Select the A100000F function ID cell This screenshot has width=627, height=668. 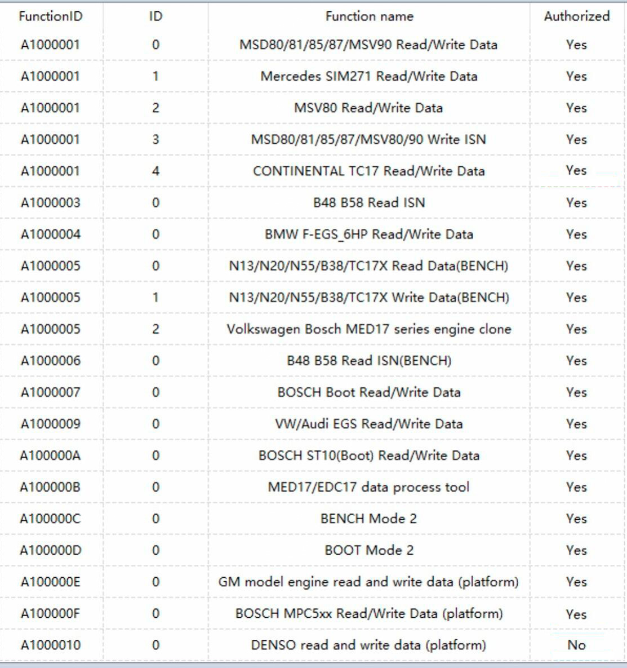[51, 613]
